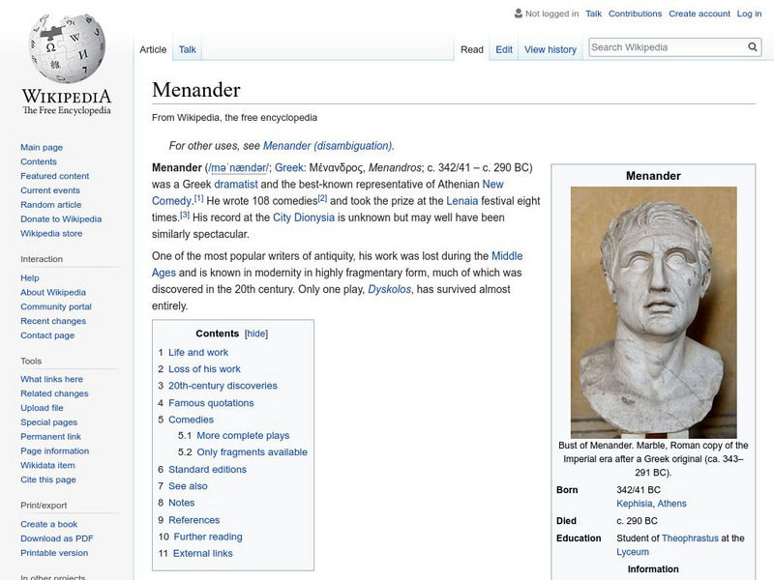Open the dramatist link
774x580 pixels.
click(x=236, y=185)
